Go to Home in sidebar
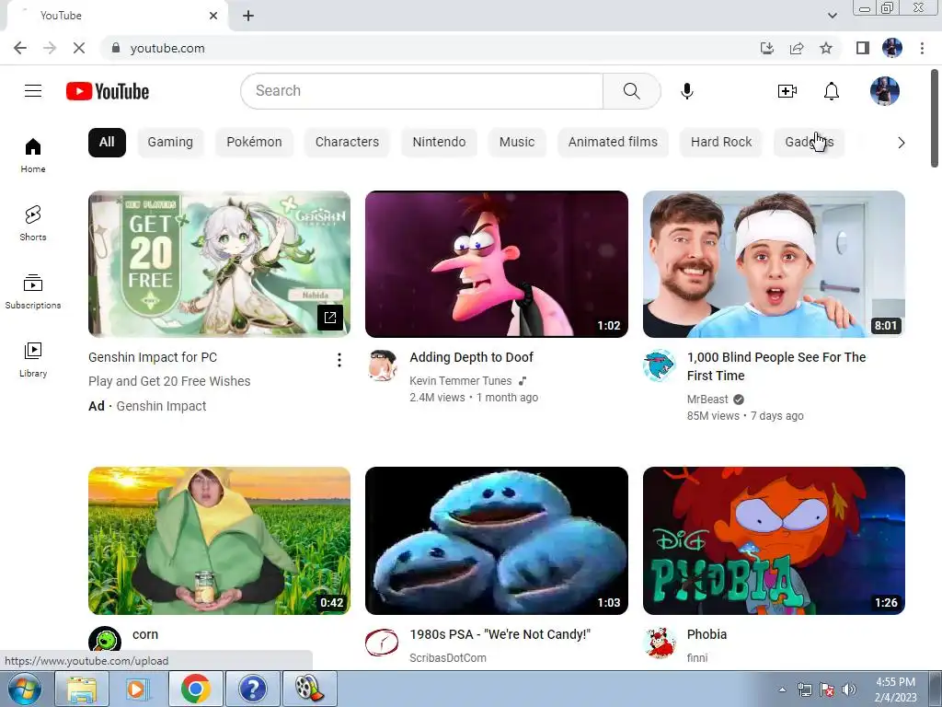 [x=33, y=155]
